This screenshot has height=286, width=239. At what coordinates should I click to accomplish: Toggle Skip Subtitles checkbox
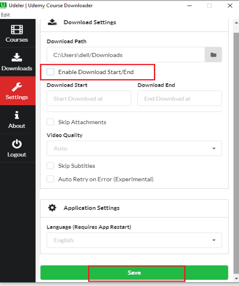point(50,166)
